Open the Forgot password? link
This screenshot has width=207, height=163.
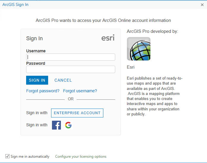click(x=43, y=91)
